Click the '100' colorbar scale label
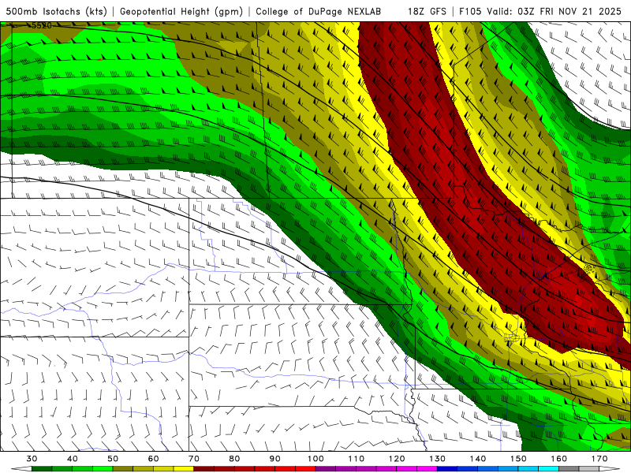The image size is (631, 473). tap(316, 459)
